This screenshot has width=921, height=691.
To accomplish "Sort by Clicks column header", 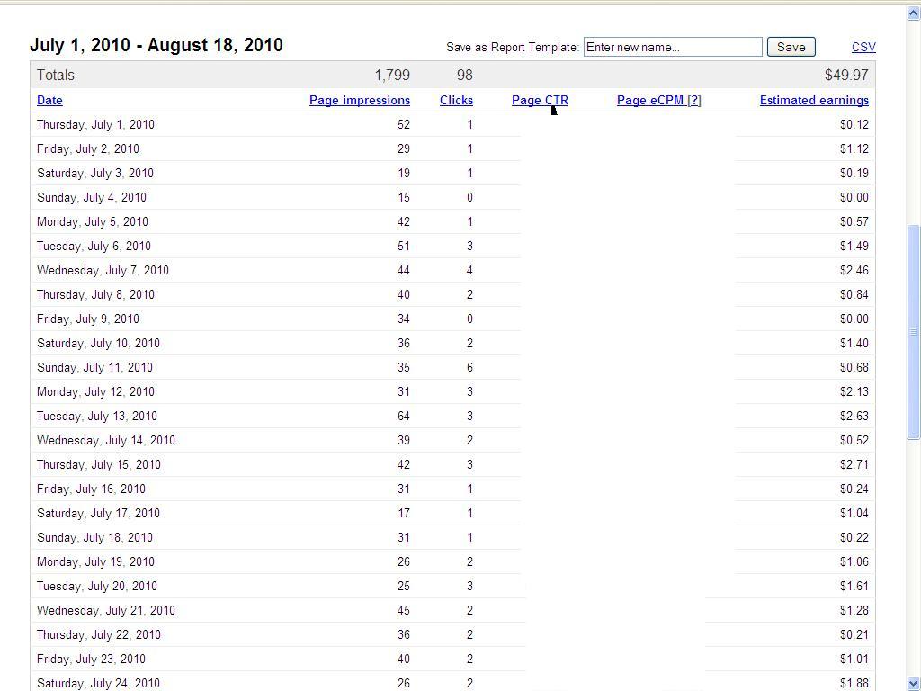I will [456, 101].
